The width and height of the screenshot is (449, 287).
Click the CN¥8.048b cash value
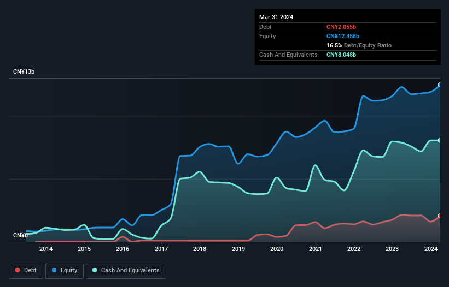(x=341, y=55)
